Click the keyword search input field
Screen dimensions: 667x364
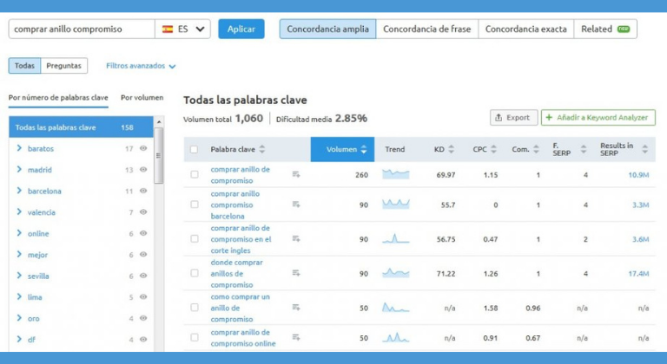pos(82,29)
